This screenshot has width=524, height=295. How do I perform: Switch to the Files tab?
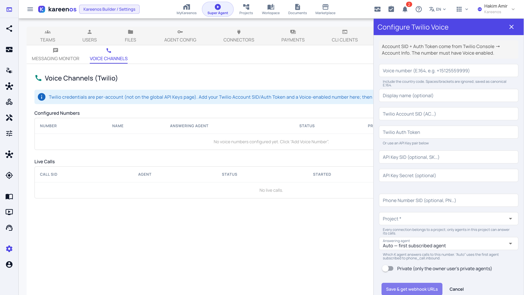(130, 36)
